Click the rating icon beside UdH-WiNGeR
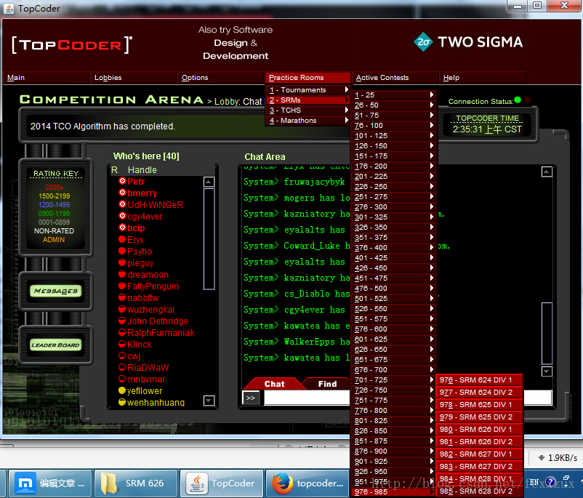Viewport: 583px width, 498px height. [x=122, y=204]
